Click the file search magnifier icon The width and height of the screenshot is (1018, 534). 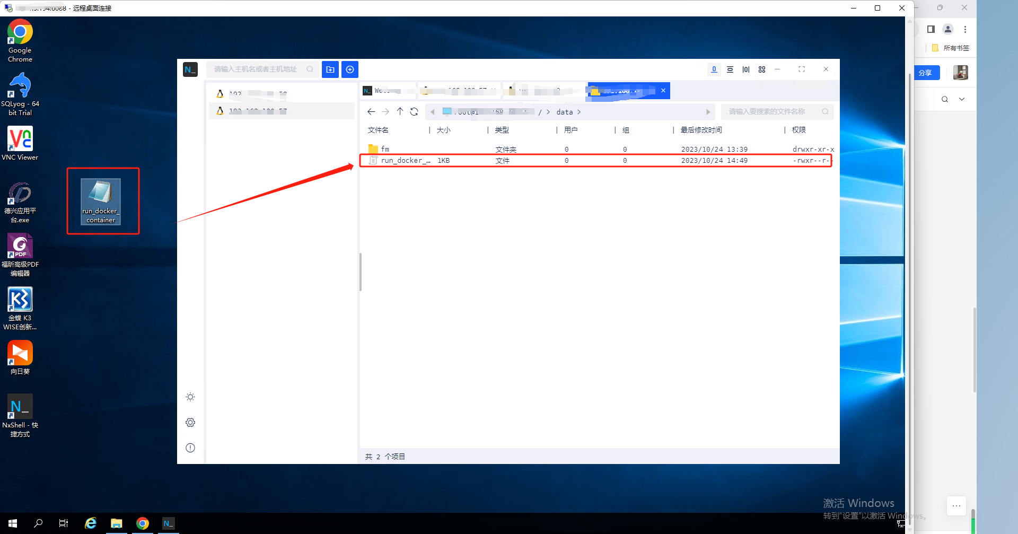click(x=826, y=111)
